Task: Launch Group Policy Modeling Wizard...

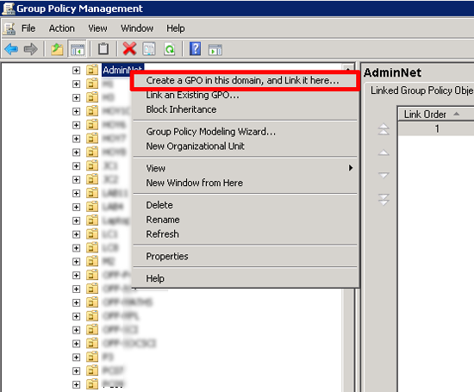Action: point(245,132)
